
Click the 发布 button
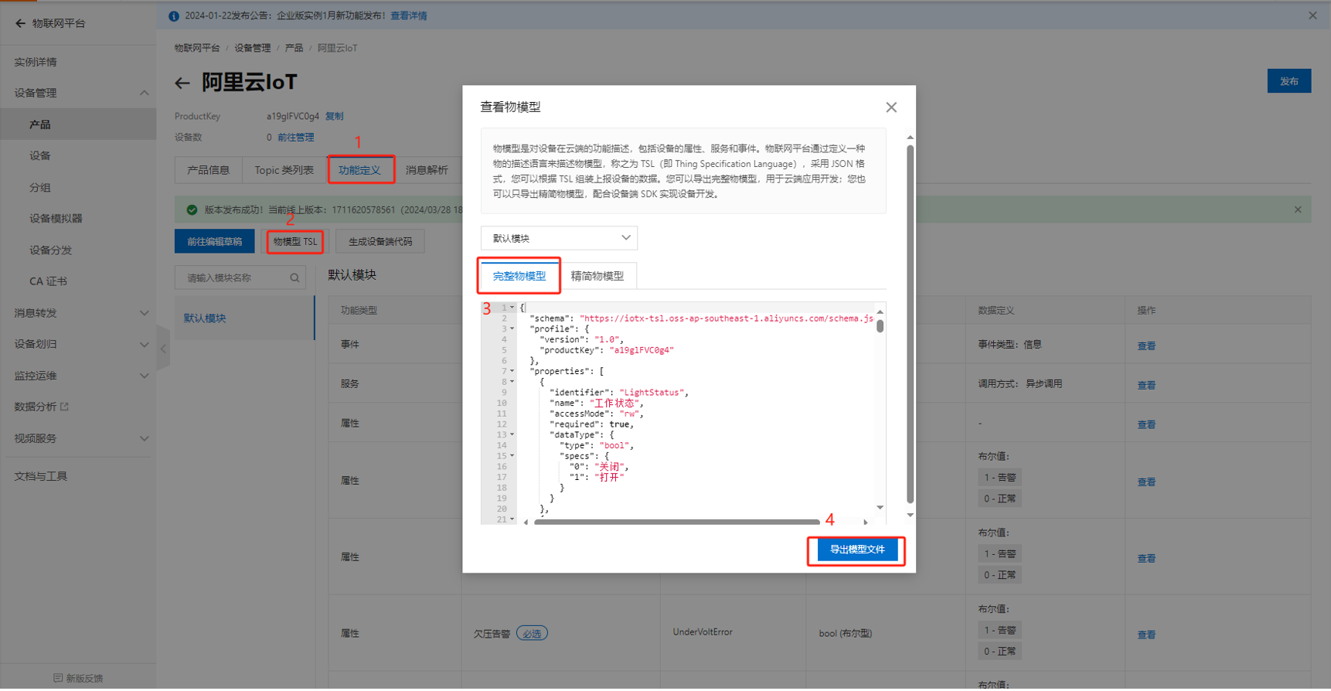[1289, 81]
